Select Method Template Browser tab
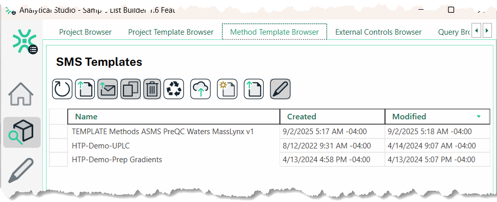The height and width of the screenshot is (202, 497). click(x=275, y=32)
